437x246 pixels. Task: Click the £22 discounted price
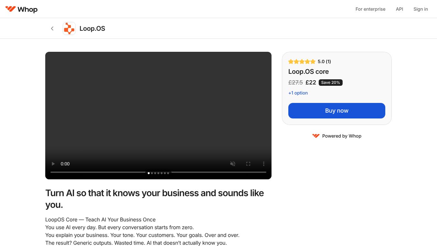tap(311, 83)
